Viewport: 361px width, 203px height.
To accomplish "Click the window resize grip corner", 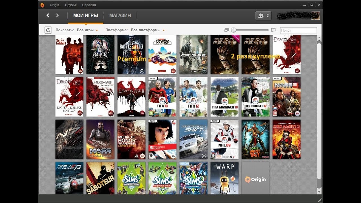I will pyautogui.click(x=320, y=200).
